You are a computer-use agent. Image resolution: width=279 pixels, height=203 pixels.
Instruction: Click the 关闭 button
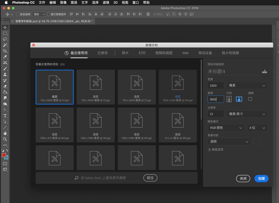(x=243, y=179)
